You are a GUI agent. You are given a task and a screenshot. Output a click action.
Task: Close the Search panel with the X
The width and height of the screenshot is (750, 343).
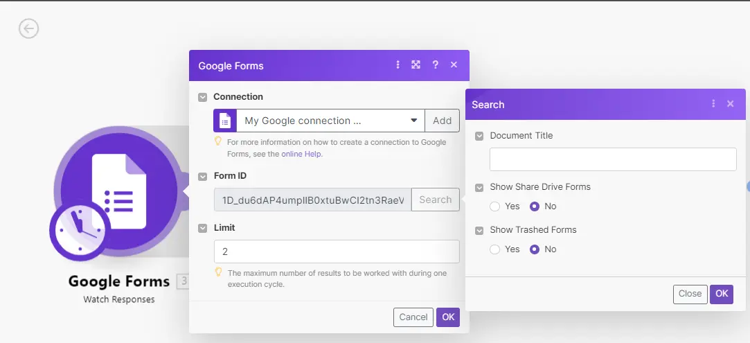[x=731, y=103]
